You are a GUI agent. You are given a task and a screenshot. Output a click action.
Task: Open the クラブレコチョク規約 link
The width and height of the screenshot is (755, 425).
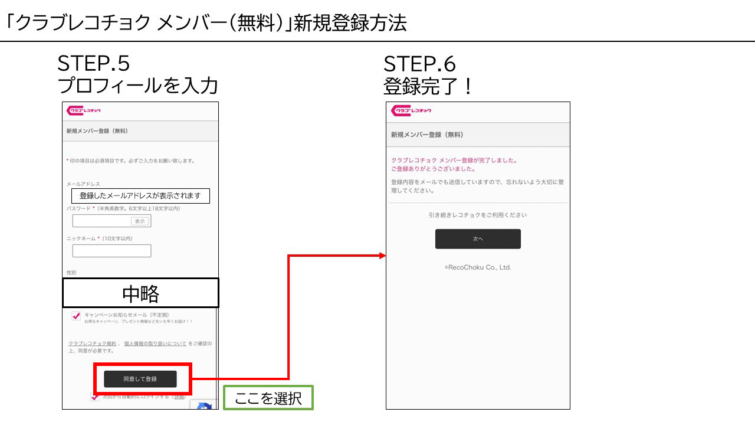click(x=92, y=343)
